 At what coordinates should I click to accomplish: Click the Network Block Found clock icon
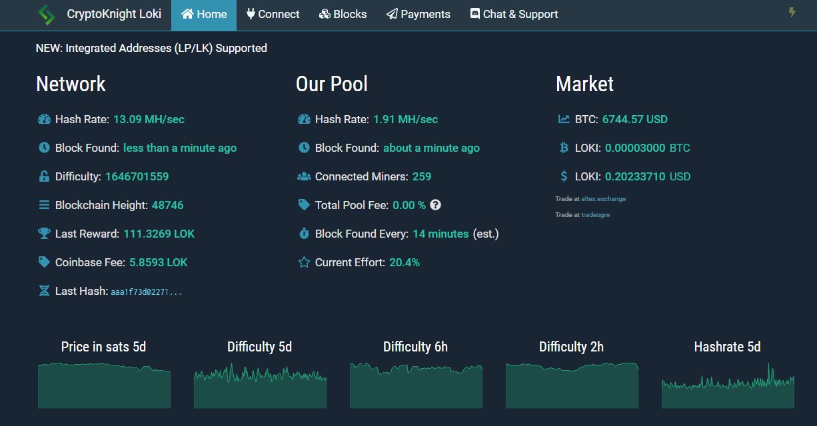(44, 148)
